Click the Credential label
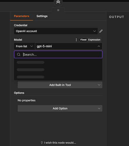This screenshot has width=129, height=146. [x=21, y=25]
